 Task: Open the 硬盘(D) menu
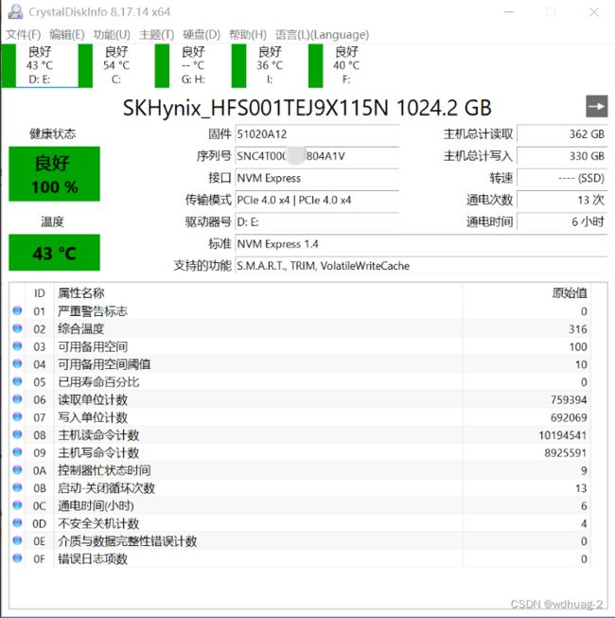tap(202, 35)
